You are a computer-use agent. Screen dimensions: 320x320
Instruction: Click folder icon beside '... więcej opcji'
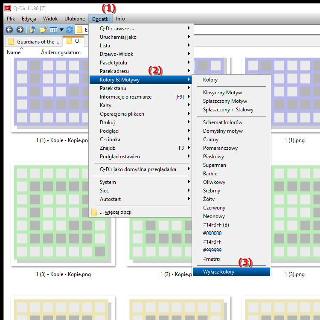pyautogui.click(x=94, y=212)
